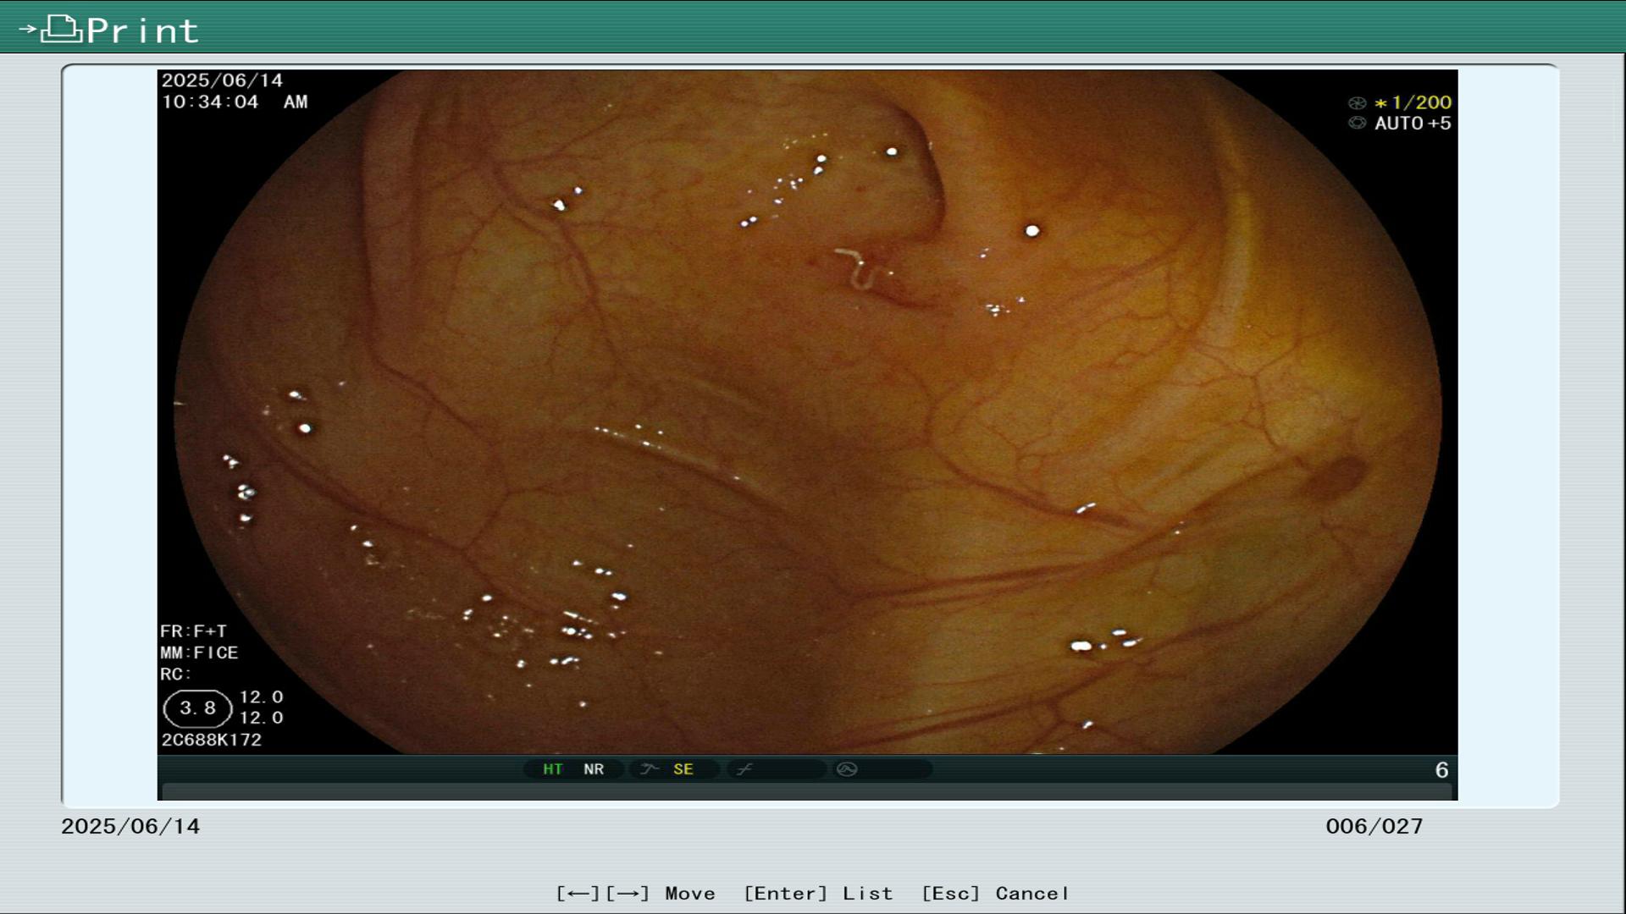The image size is (1626, 914).
Task: Click the circular waveform icon in status bar
Action: pyautogui.click(x=847, y=769)
